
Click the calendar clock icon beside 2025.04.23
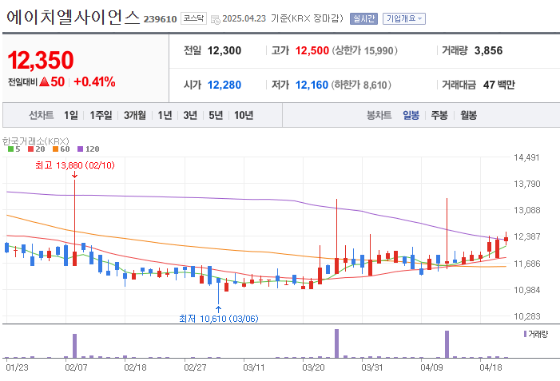click(216, 19)
